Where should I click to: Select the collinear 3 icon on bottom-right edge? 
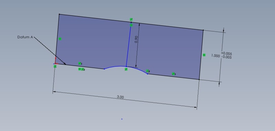[x=174, y=74]
